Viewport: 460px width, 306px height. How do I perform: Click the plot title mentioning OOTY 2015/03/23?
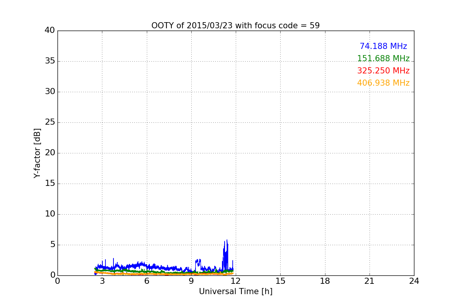[235, 26]
